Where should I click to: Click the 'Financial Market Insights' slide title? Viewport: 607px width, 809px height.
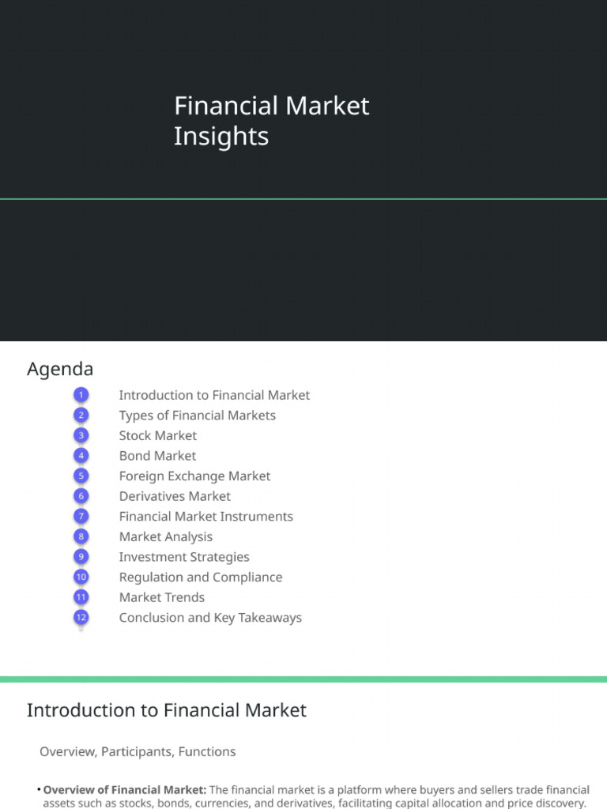click(x=271, y=121)
